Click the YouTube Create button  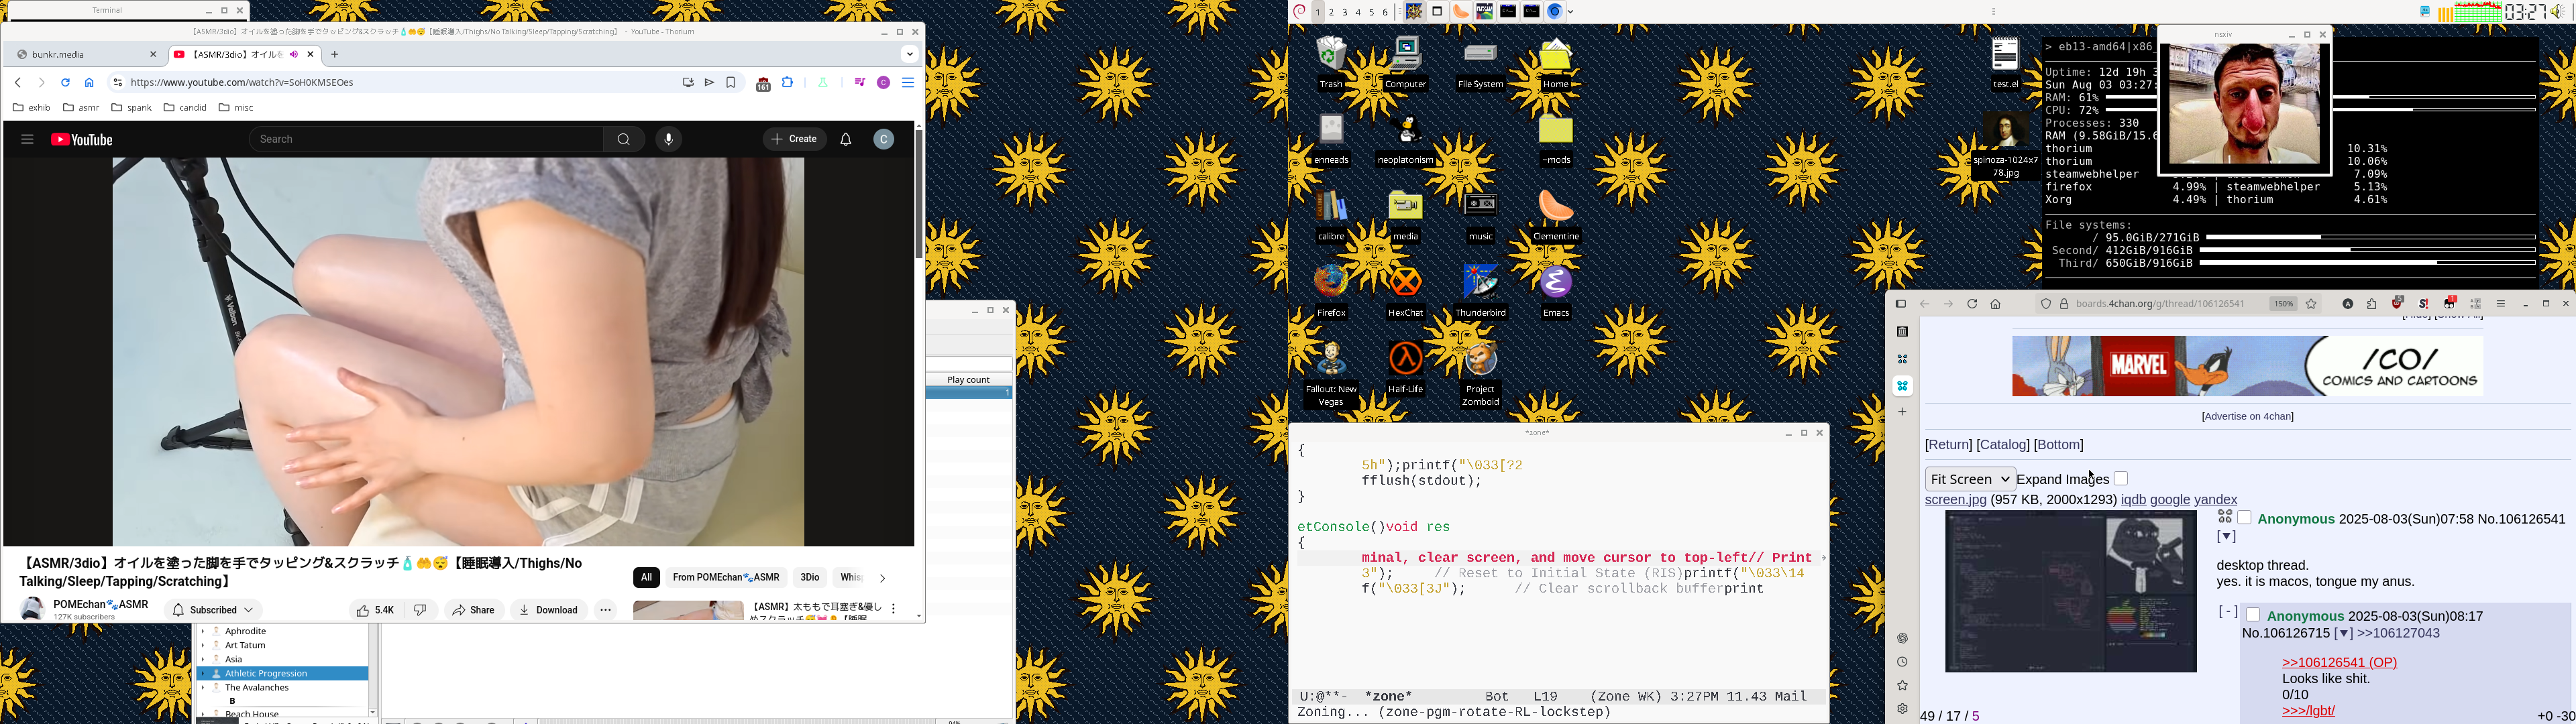[x=795, y=140]
